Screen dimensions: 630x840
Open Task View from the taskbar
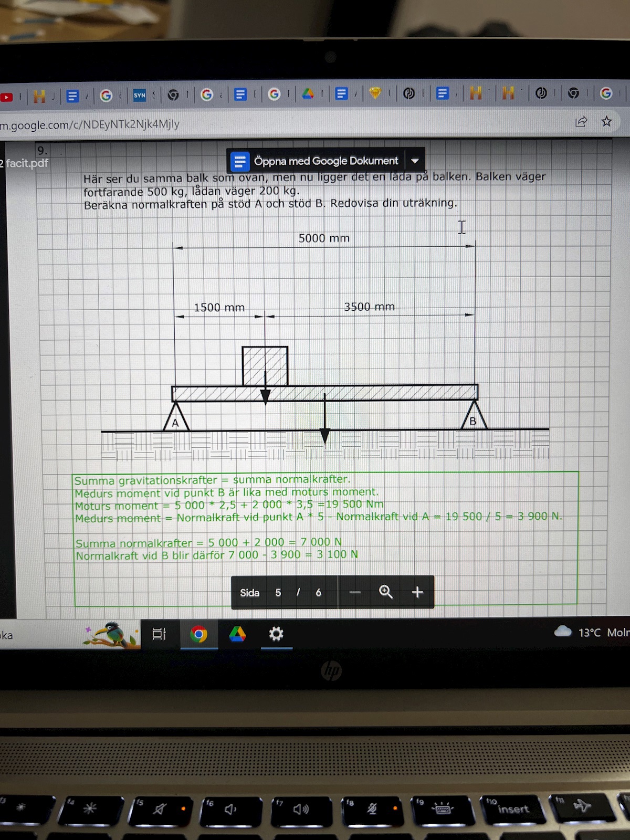(x=159, y=634)
